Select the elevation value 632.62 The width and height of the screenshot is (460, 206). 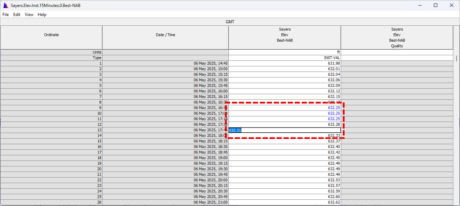pos(285,202)
